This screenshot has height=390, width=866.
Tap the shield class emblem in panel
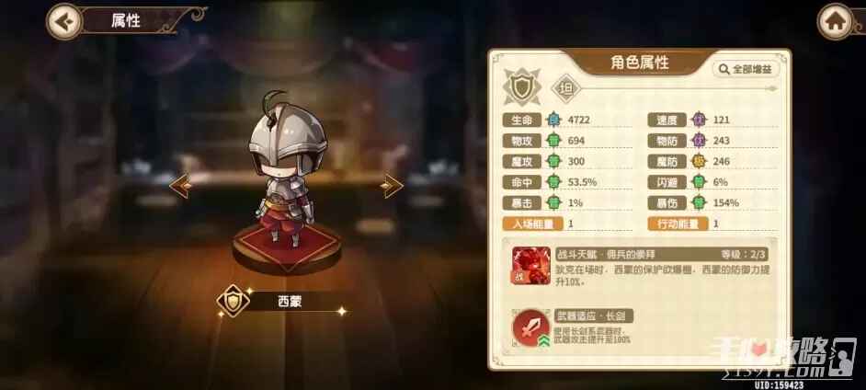(520, 87)
